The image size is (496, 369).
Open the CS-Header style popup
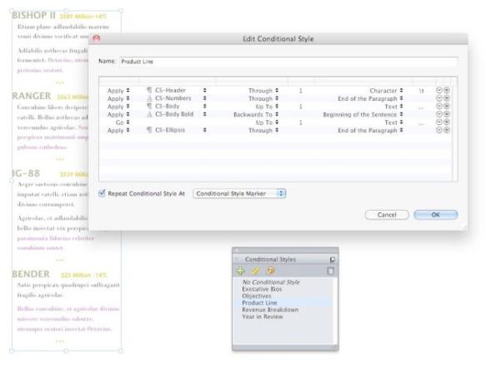[177, 91]
